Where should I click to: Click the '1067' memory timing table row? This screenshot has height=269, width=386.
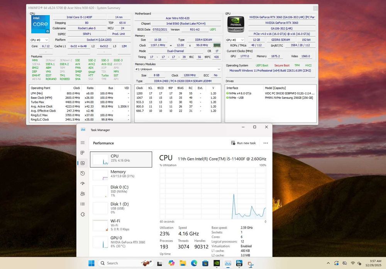click(x=178, y=98)
